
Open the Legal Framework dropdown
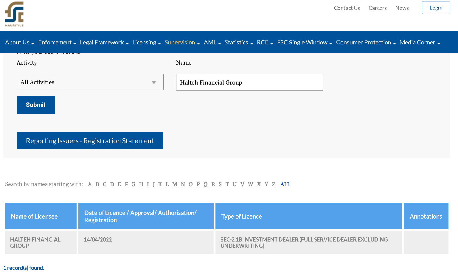(104, 43)
